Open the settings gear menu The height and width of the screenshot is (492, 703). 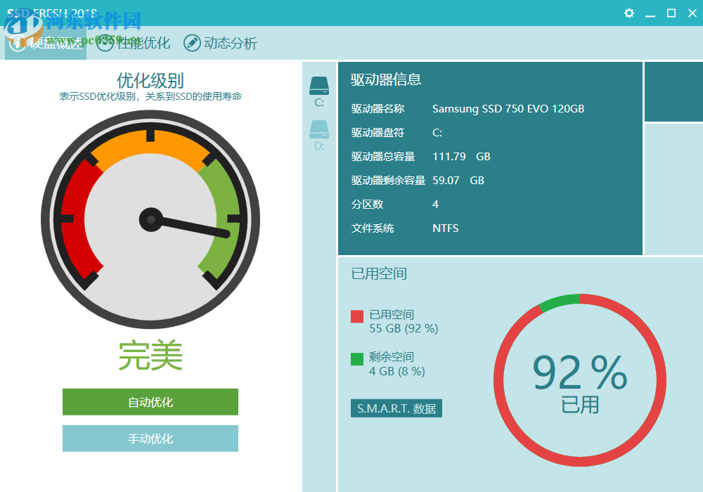[628, 13]
